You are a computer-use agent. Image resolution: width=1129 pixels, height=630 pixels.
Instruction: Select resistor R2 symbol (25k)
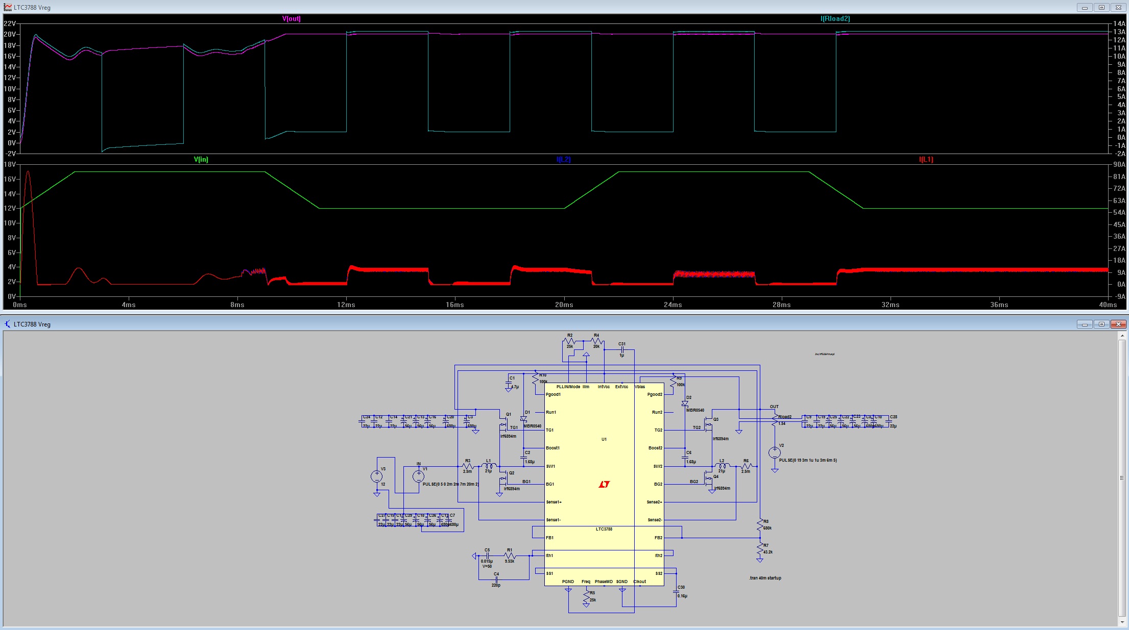[x=570, y=341]
